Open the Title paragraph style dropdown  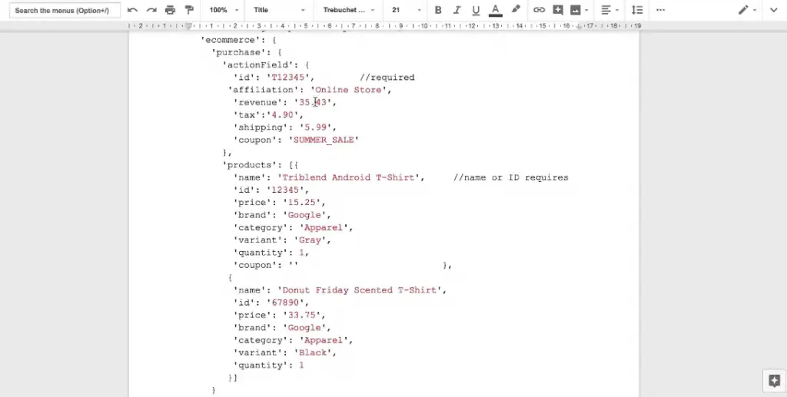[x=278, y=10]
